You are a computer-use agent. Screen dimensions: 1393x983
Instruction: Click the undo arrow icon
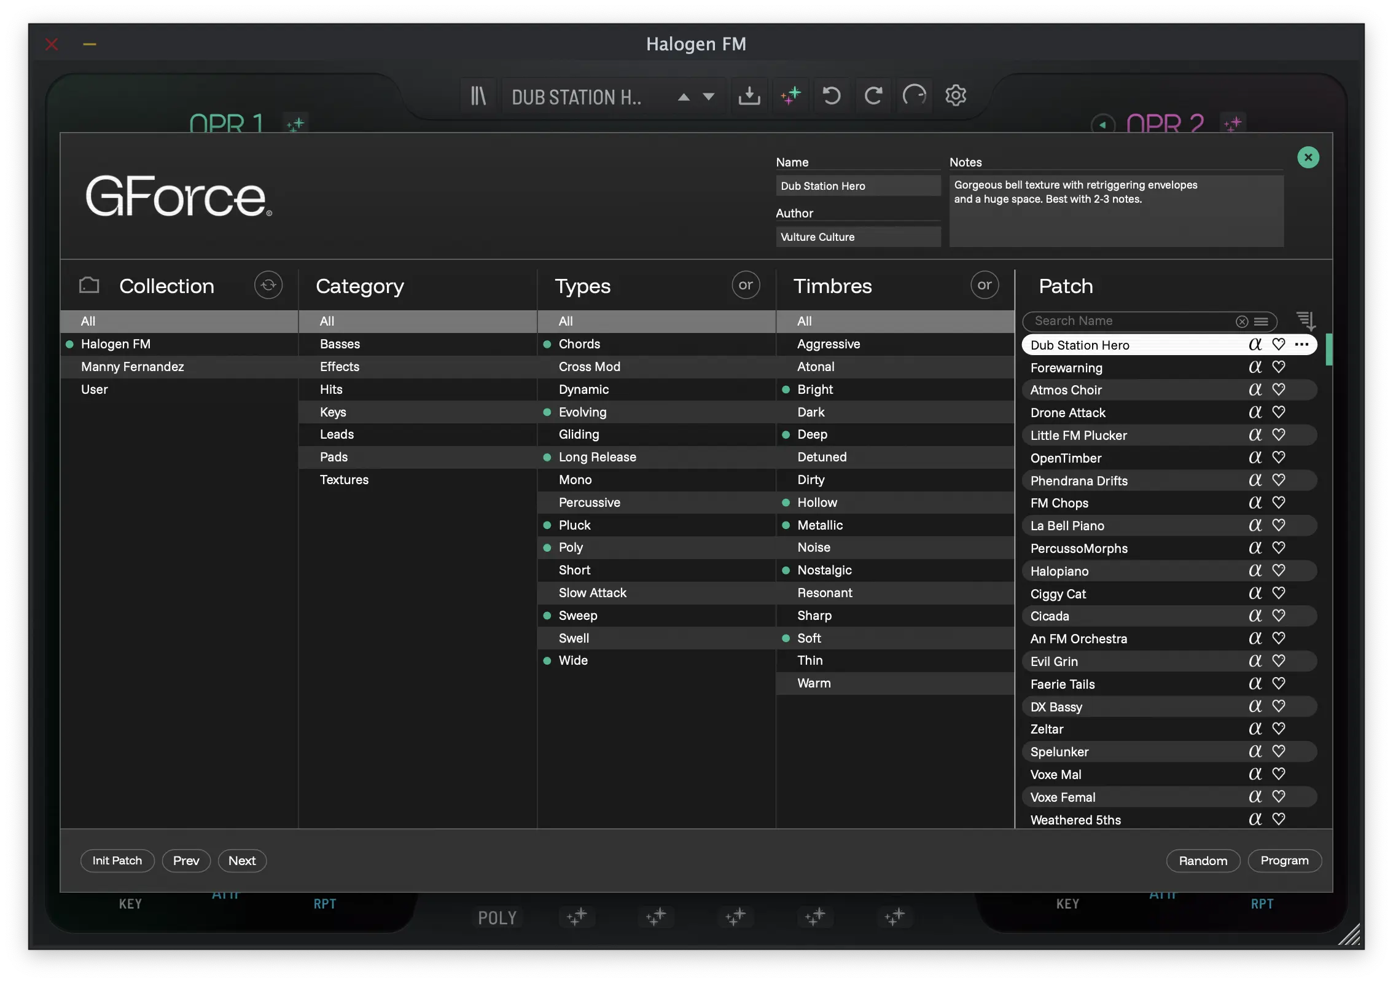(x=832, y=96)
